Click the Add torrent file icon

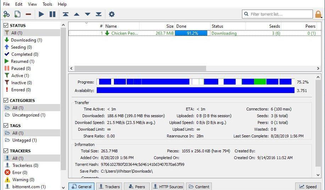[x=17, y=14]
